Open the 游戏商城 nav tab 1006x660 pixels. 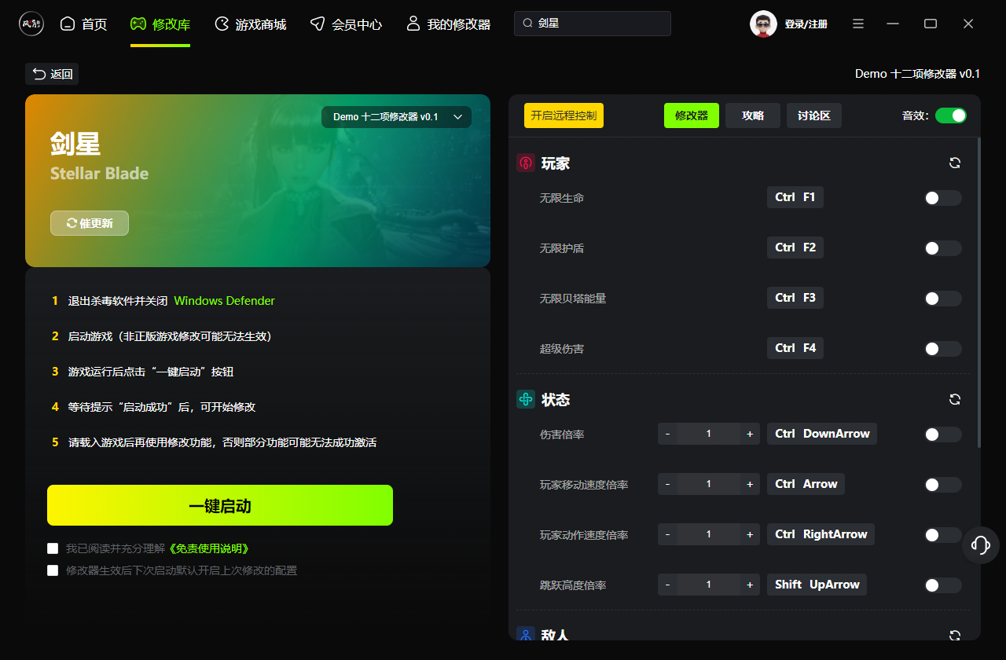pyautogui.click(x=251, y=24)
